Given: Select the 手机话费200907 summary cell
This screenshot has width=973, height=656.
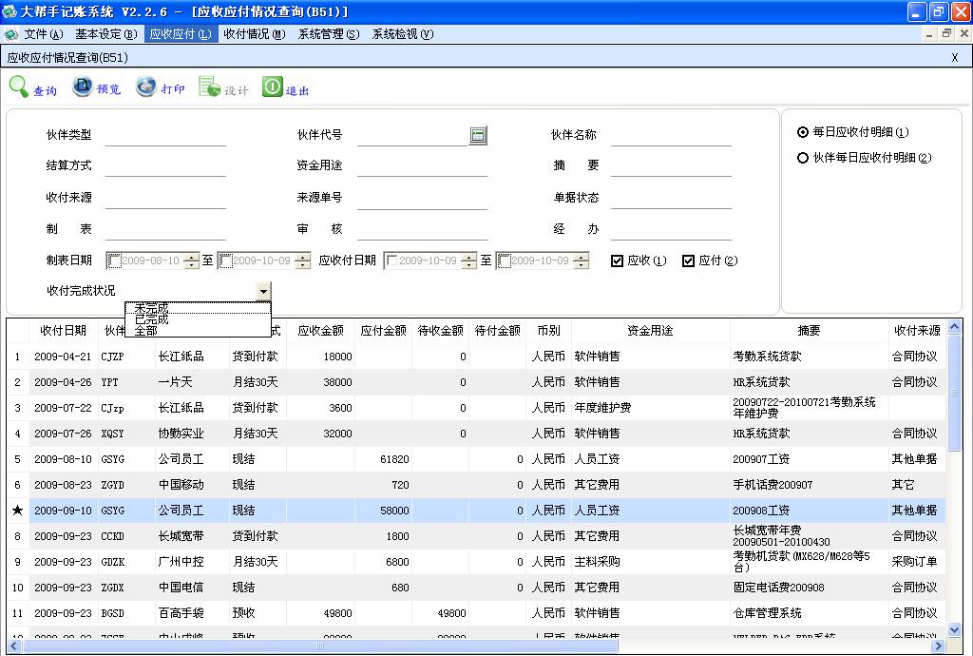Looking at the screenshot, I should [810, 485].
